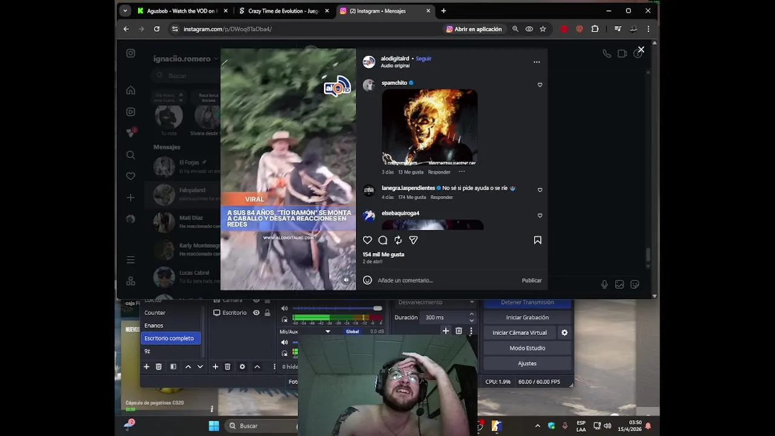The image size is (775, 436).
Task: Expand ignaciio.romero account switcher
Action: point(186,59)
